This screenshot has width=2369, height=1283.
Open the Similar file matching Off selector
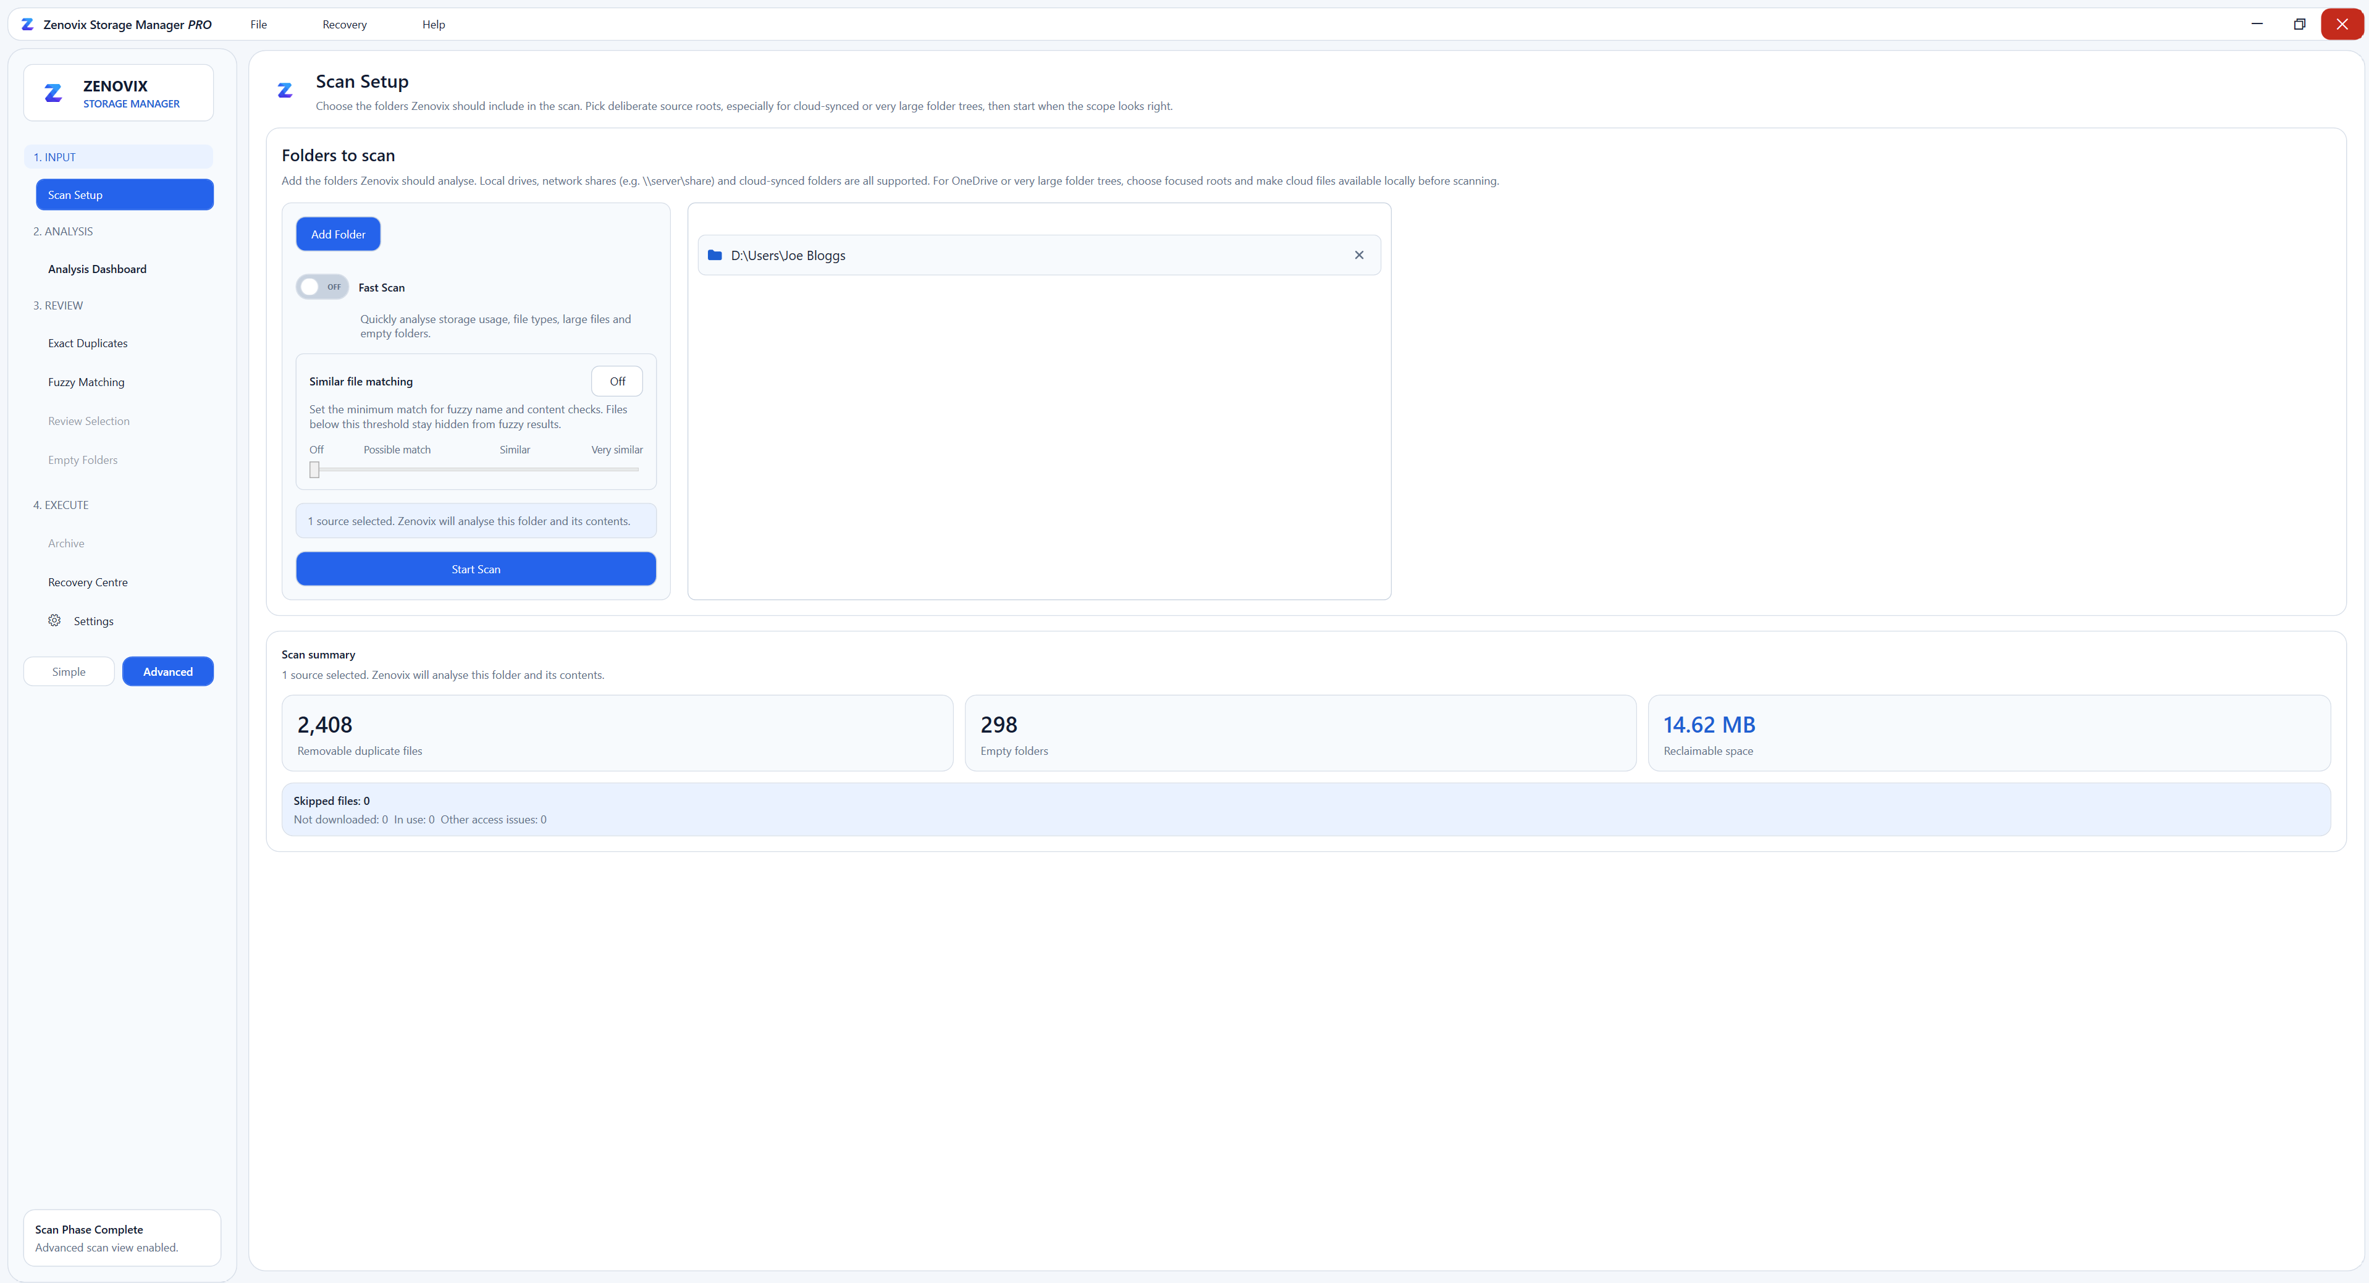pyautogui.click(x=617, y=382)
